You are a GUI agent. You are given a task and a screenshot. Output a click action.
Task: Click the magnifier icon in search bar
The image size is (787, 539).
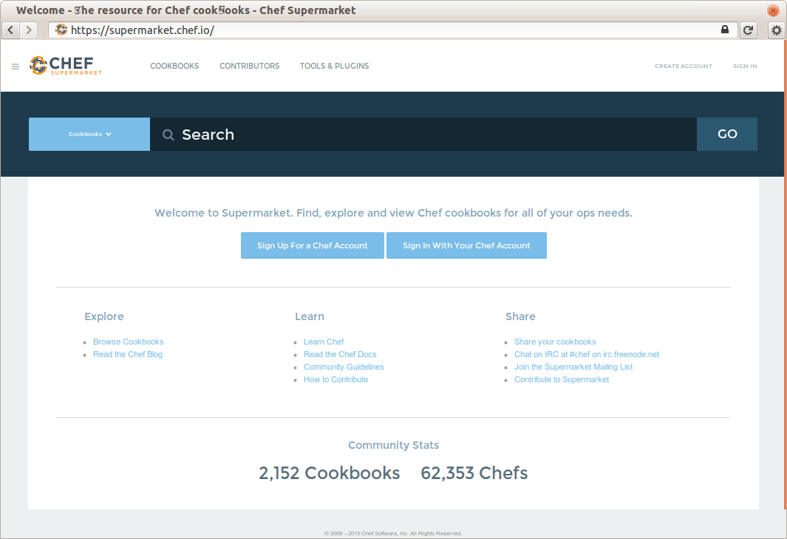click(168, 135)
